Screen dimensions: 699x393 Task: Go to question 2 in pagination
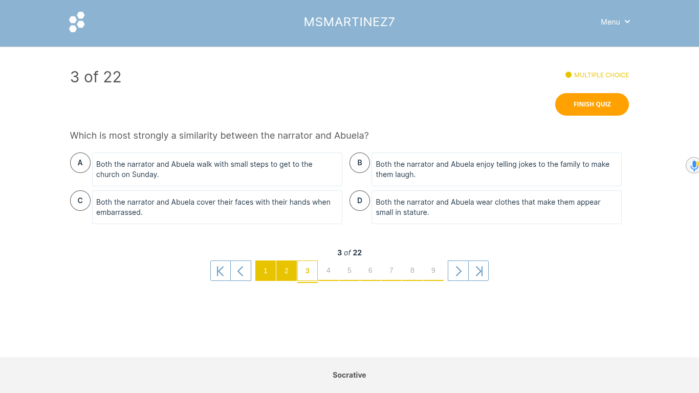[287, 271]
